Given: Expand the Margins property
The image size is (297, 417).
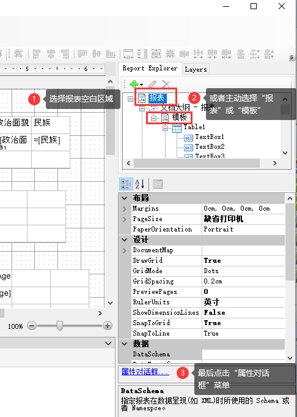Looking at the screenshot, I should click(x=125, y=209).
